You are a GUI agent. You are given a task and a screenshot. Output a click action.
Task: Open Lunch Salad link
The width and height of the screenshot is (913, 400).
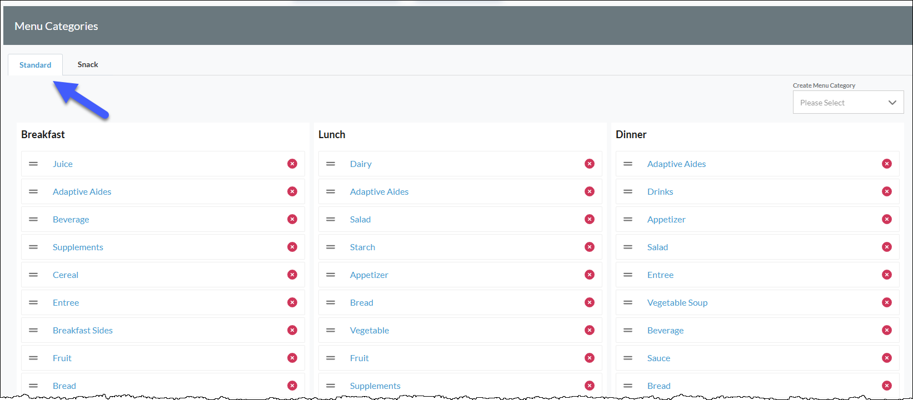coord(360,219)
